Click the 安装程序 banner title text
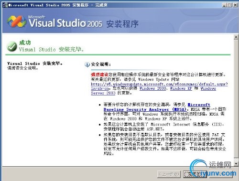239x181 pixels. 122,24
